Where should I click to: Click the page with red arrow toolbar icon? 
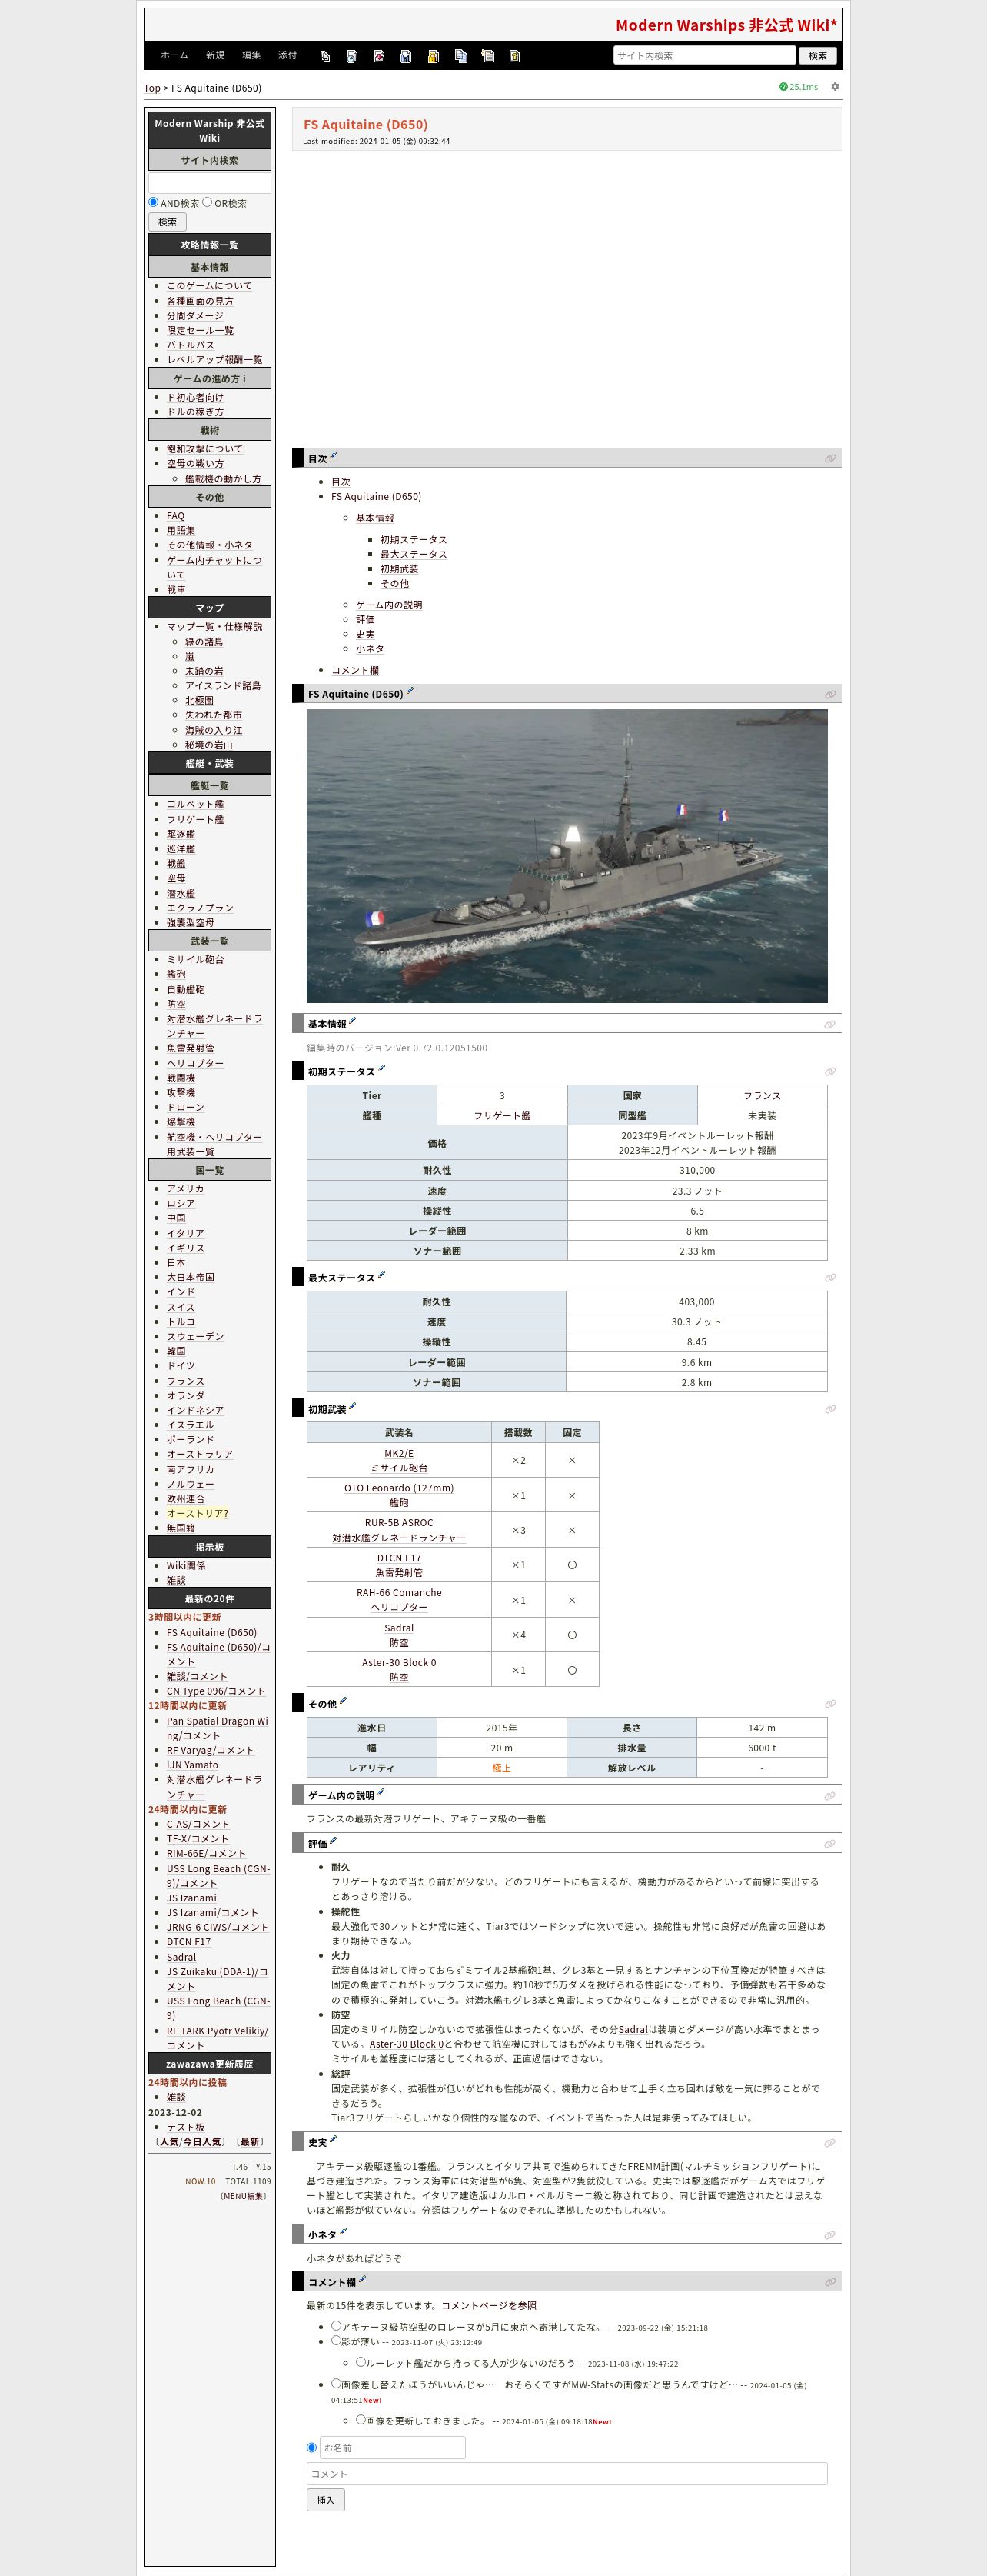380,56
